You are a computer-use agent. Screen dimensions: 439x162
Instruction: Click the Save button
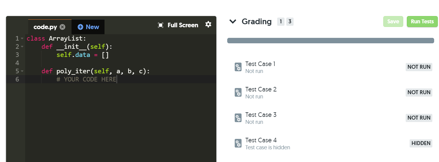pos(393,21)
